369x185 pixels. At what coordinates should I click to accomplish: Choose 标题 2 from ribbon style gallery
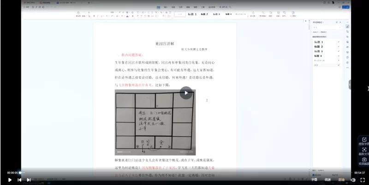[x=204, y=14]
